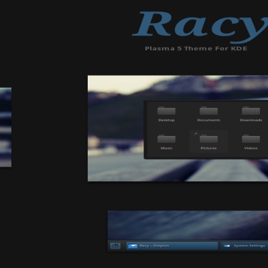
Task: Select the Documents folder icon
Action: point(208,111)
